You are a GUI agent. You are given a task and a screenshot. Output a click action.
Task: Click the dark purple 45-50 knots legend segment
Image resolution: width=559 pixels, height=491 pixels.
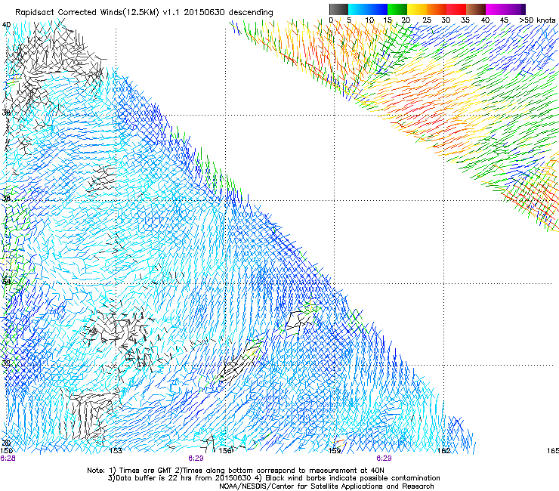(515, 9)
